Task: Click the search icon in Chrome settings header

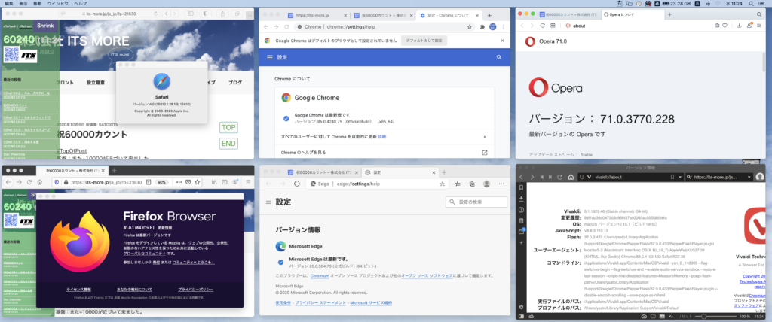Action: pyautogui.click(x=498, y=56)
